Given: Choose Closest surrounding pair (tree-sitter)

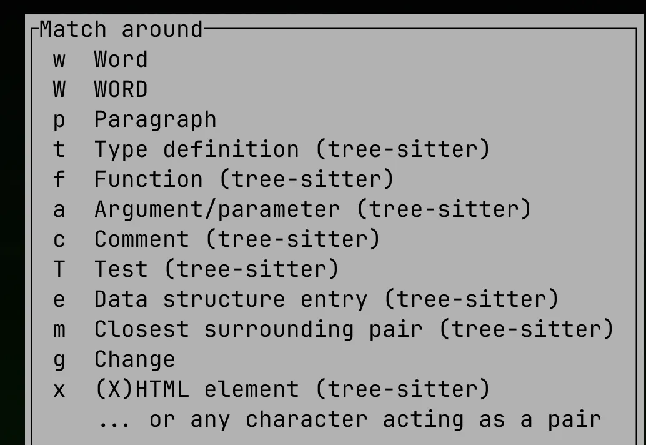Looking at the screenshot, I should click(354, 329).
